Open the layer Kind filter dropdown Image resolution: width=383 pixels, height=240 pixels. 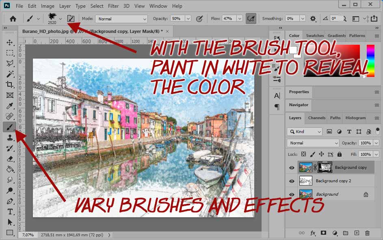tap(305, 132)
